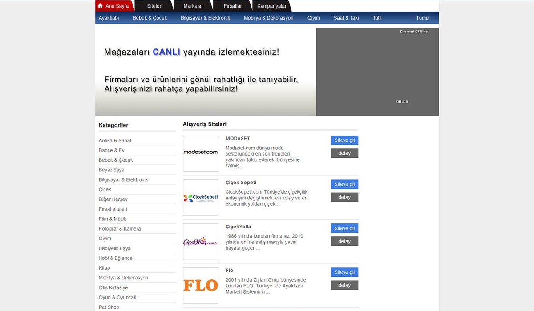Click Tümü in the blue navigation bar

tap(422, 18)
